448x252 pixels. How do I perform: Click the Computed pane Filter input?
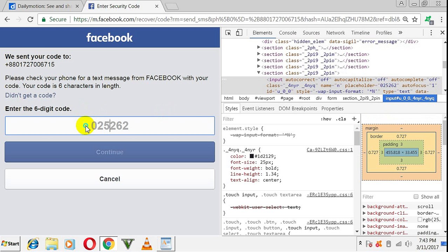click(x=386, y=197)
